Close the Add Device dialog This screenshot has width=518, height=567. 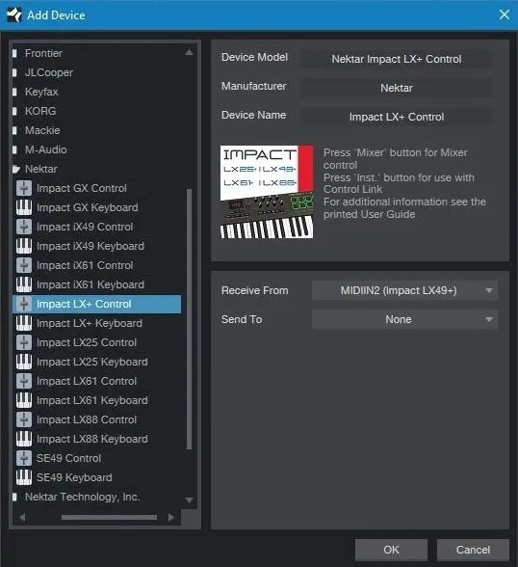(x=505, y=14)
